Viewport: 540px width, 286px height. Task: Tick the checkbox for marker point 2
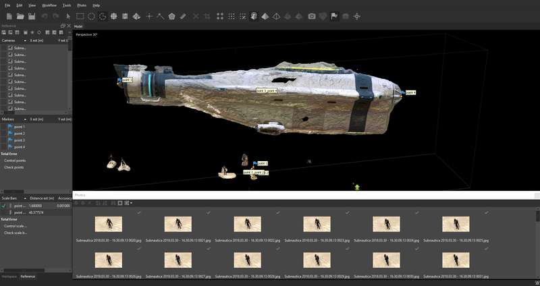pyautogui.click(x=4, y=134)
